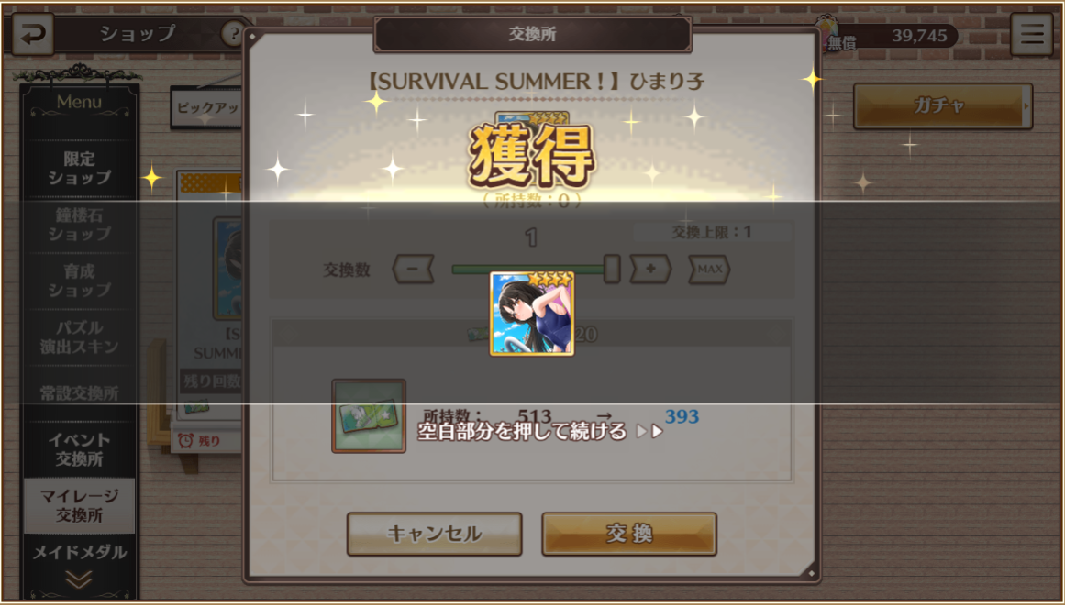Click the help question mark icon
The image size is (1065, 607).
[231, 34]
